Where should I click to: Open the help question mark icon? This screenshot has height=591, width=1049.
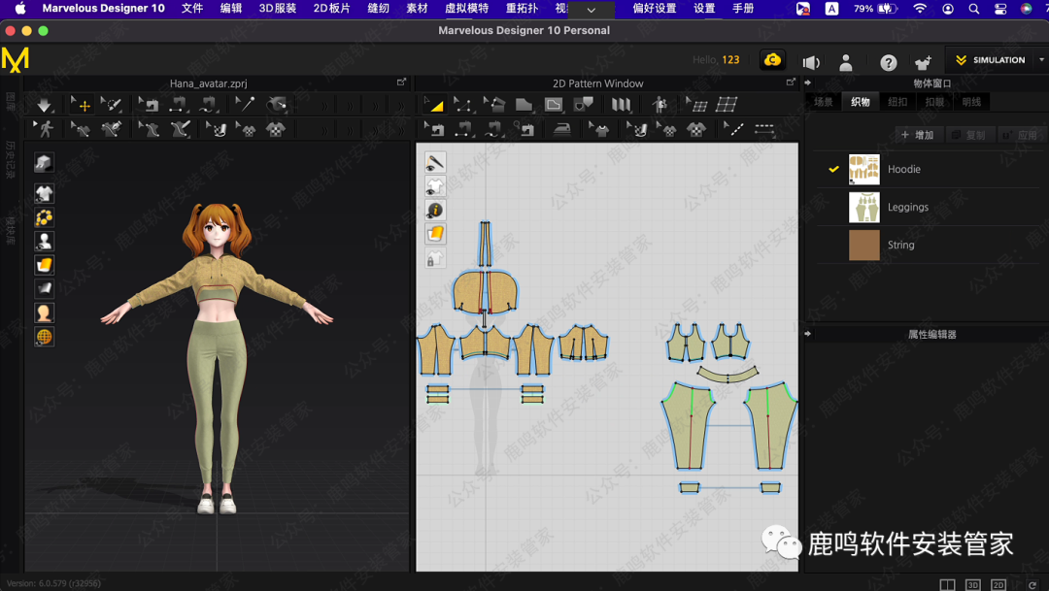tap(888, 62)
